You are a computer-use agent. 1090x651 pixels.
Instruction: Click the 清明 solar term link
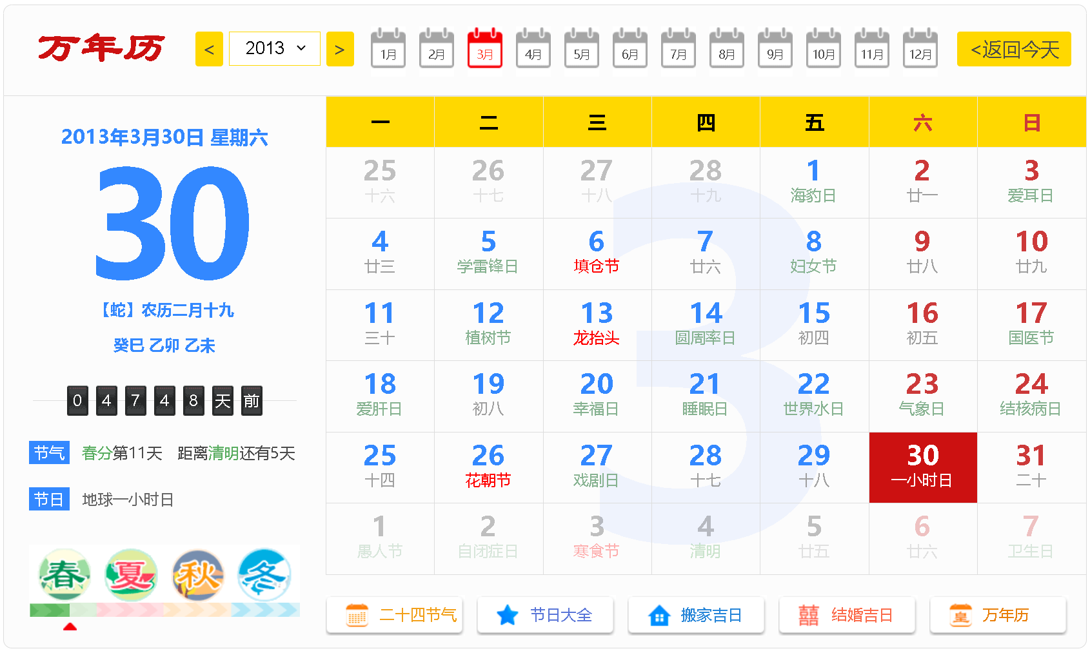pos(223,453)
